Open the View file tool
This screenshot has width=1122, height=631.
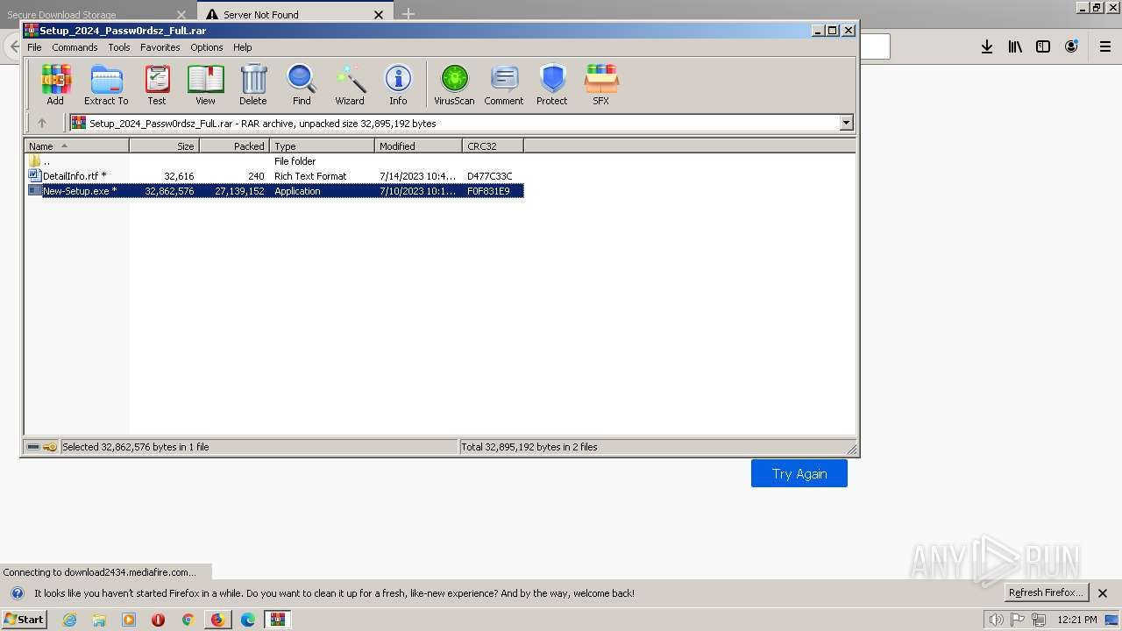point(205,84)
